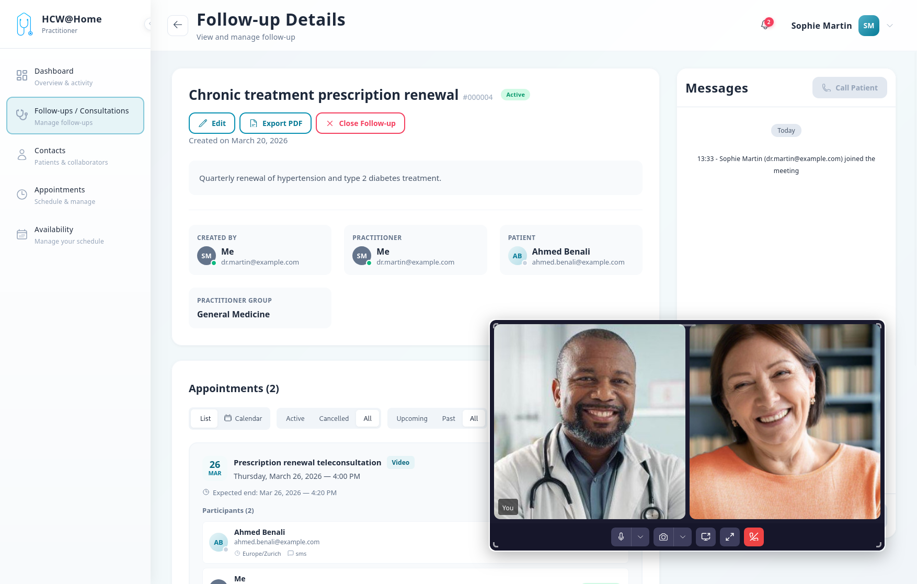
Task: Filter appointments by Active status
Action: 295,418
